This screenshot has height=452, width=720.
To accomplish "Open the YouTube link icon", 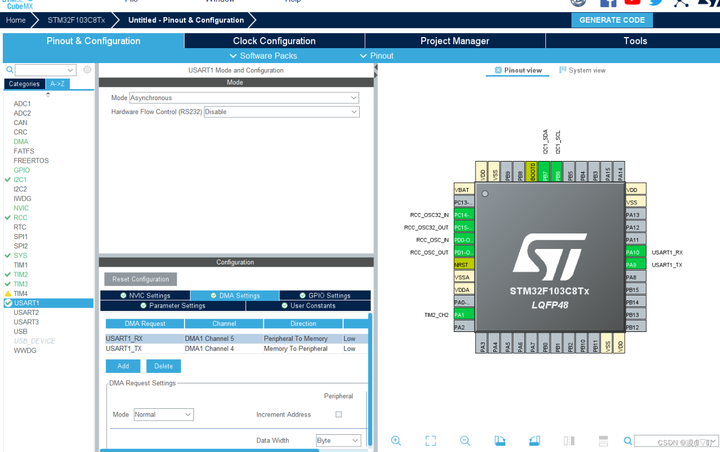I will point(632,2).
